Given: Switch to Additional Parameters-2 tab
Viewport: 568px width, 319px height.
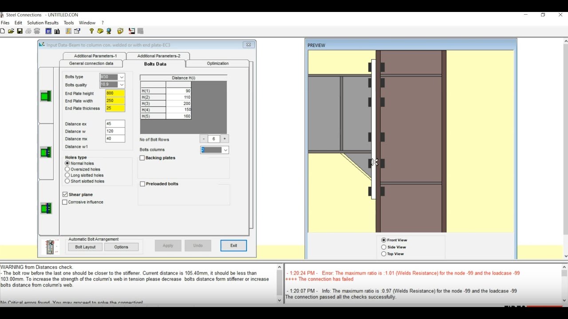Looking at the screenshot, I should tap(158, 56).
